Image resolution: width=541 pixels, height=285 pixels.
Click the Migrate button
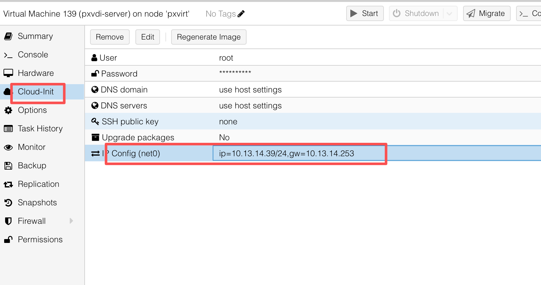tap(487, 13)
